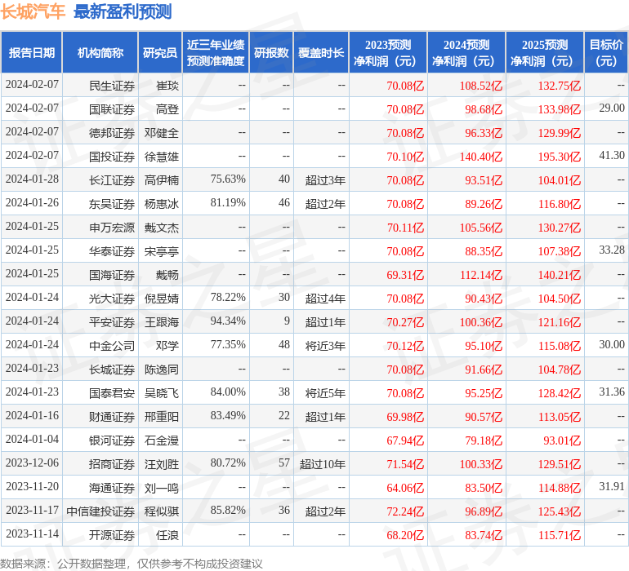Click the 2023-11-14 report date
The image size is (629, 571).
32,533
